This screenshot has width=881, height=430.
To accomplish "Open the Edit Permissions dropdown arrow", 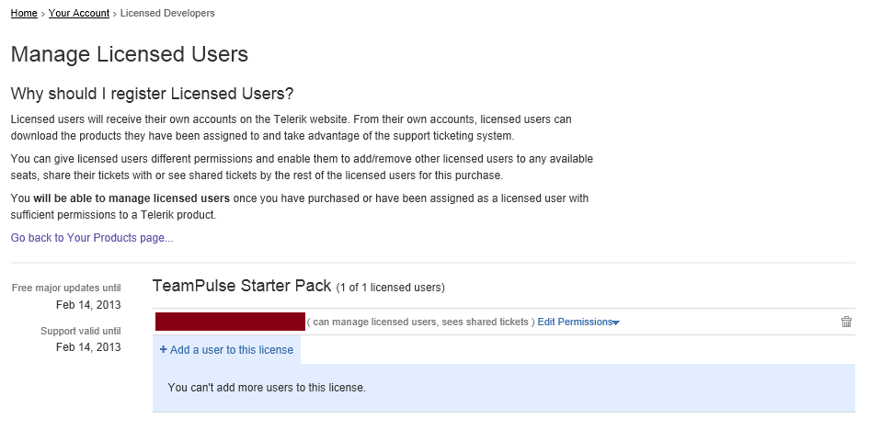I will [x=616, y=322].
